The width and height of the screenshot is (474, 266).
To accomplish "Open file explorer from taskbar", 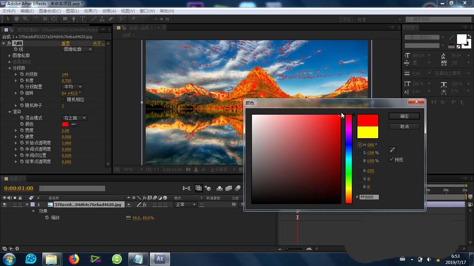I will click(51, 259).
